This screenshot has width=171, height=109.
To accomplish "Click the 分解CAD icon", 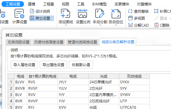I will pyautogui.click(x=130, y=25).
